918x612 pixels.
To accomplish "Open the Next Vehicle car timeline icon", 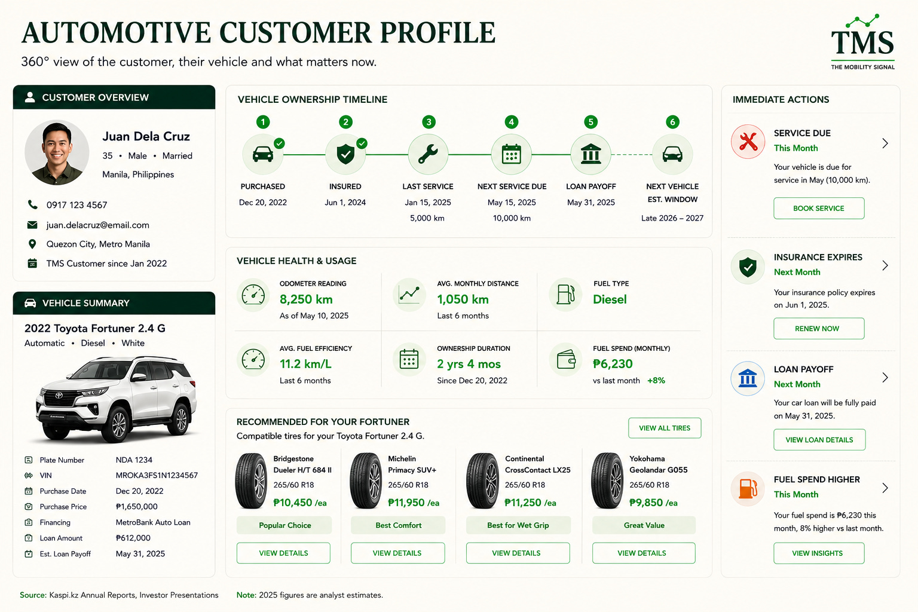I will 672,154.
